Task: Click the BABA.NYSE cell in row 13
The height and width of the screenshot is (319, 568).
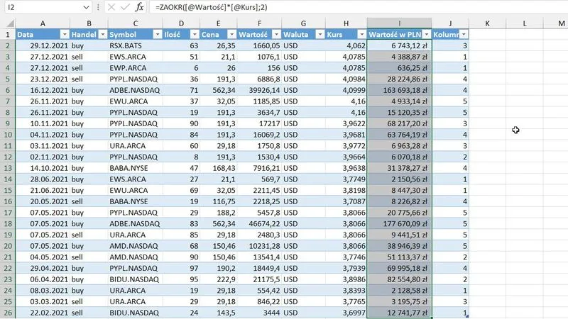Action: click(134, 168)
